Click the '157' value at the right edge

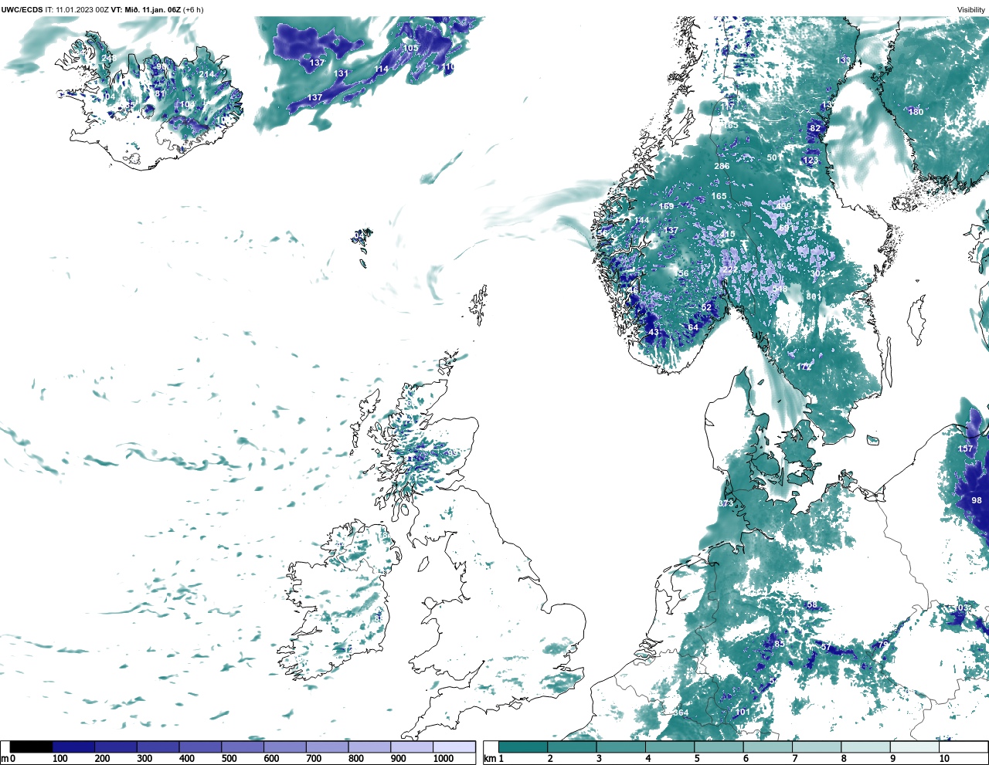(x=966, y=449)
